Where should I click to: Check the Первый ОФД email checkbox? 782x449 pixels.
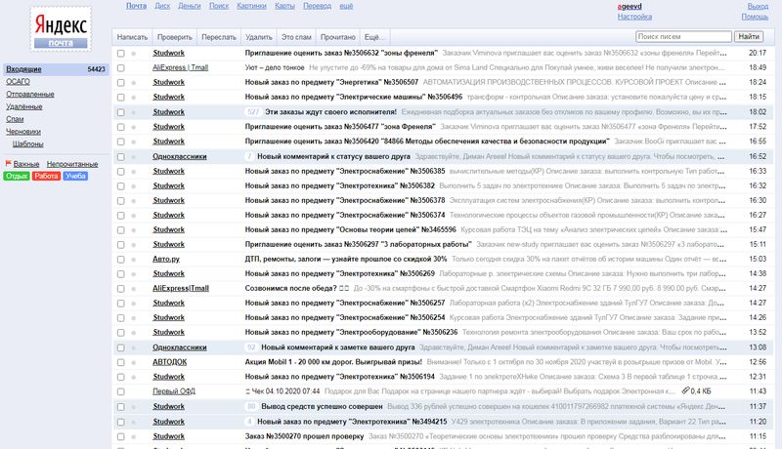(120, 391)
